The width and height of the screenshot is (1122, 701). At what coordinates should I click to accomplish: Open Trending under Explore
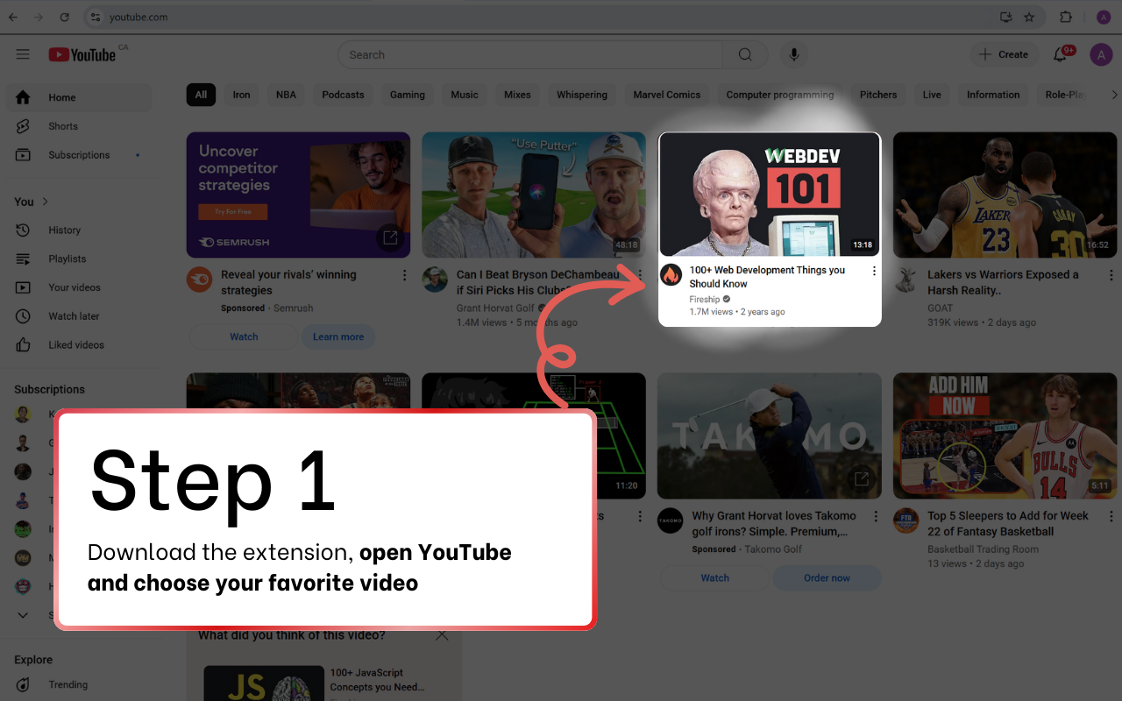(x=79, y=685)
